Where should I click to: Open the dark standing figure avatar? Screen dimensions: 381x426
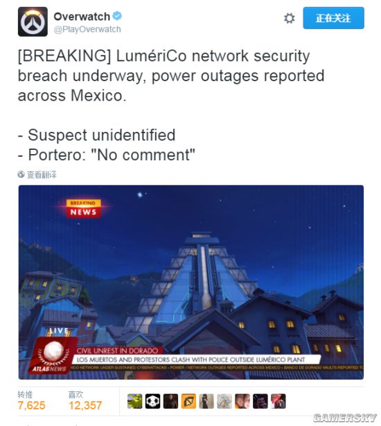point(206,401)
